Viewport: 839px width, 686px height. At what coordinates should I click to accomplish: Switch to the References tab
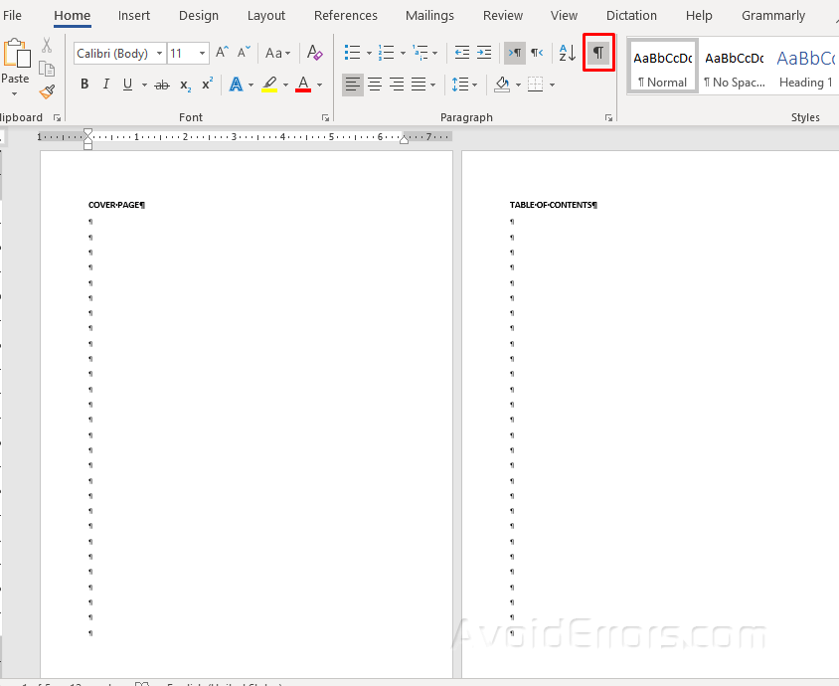pos(345,16)
